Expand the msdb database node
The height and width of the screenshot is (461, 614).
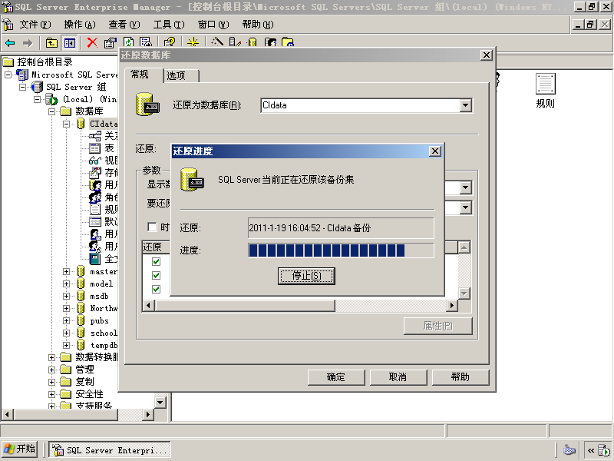point(66,296)
